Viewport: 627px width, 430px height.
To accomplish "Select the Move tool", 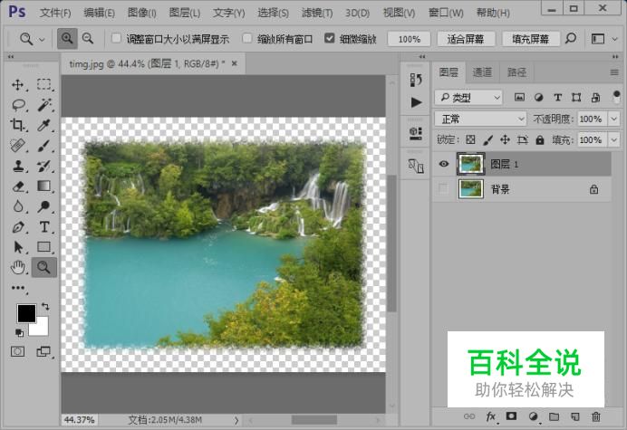I will tap(17, 85).
